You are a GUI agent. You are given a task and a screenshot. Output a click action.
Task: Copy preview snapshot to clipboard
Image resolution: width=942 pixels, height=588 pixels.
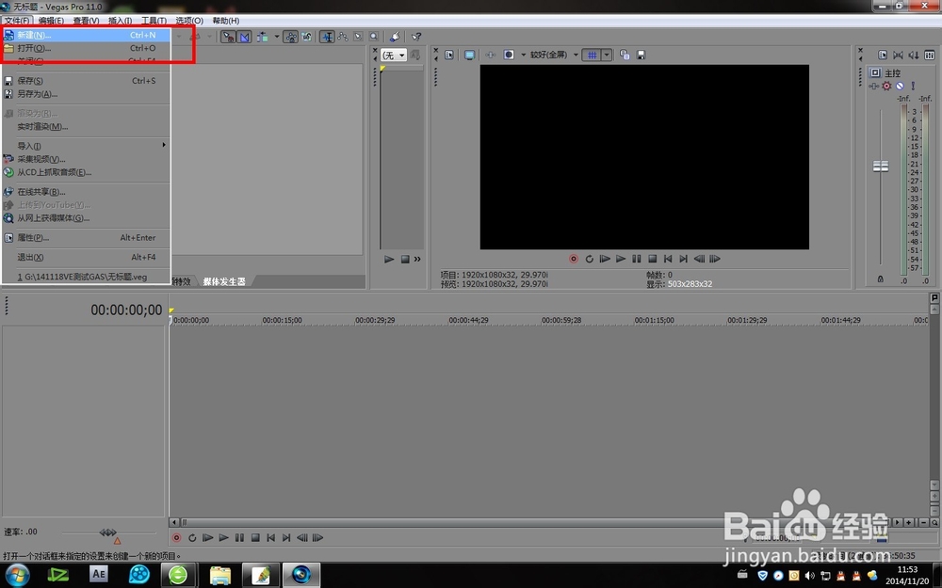coord(625,56)
